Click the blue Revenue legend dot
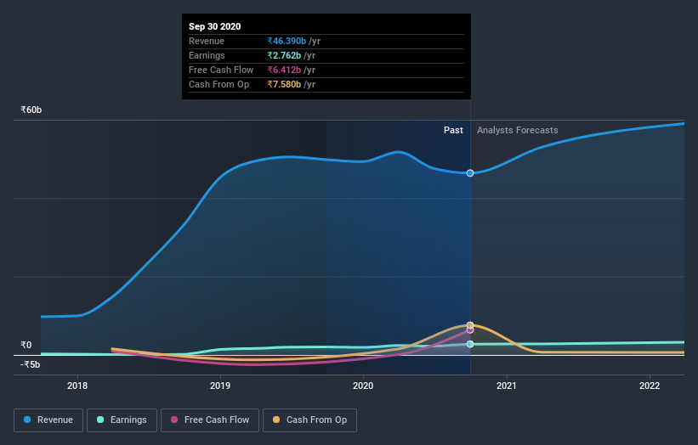Image resolution: width=698 pixels, height=445 pixels. [27, 420]
